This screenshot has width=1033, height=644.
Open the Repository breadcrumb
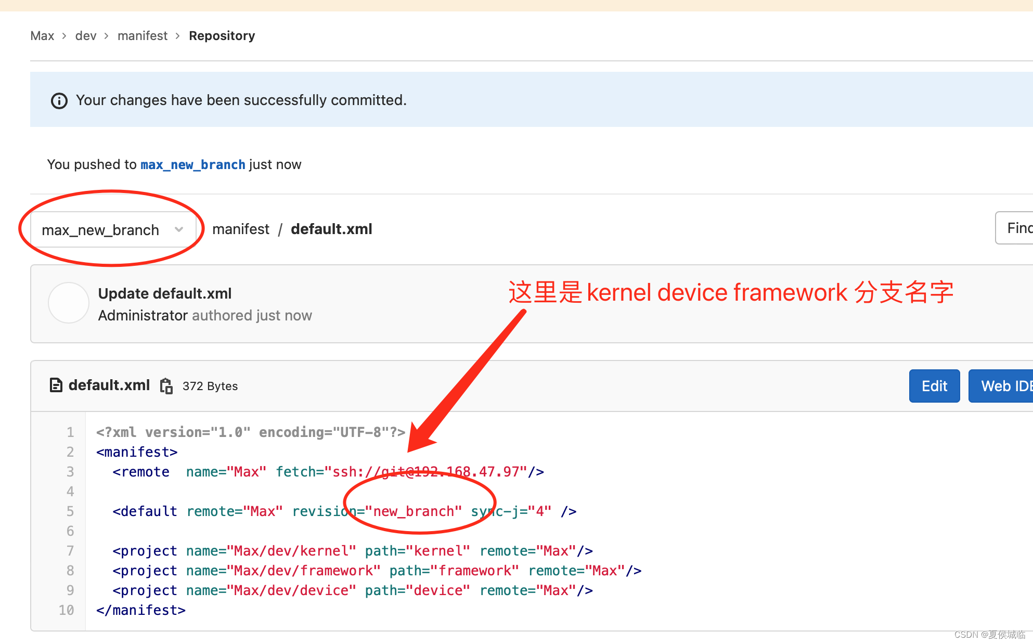click(x=222, y=36)
